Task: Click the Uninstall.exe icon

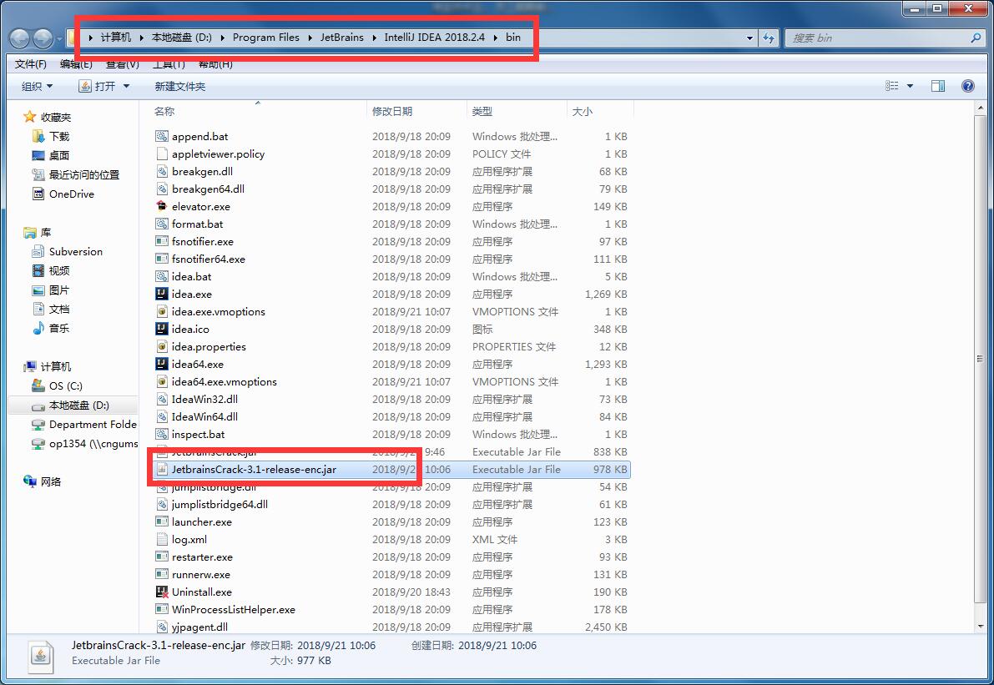Action: click(162, 592)
